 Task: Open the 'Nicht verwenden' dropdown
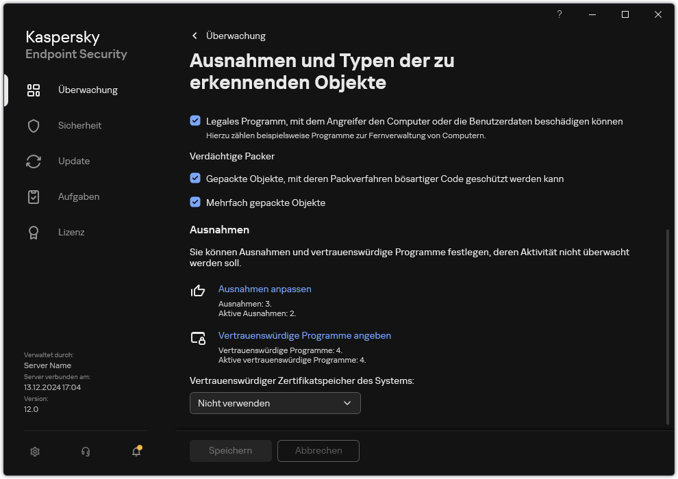pos(275,403)
